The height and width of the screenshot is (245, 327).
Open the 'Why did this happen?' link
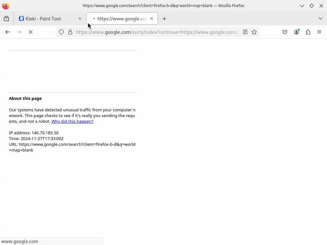pos(72,121)
